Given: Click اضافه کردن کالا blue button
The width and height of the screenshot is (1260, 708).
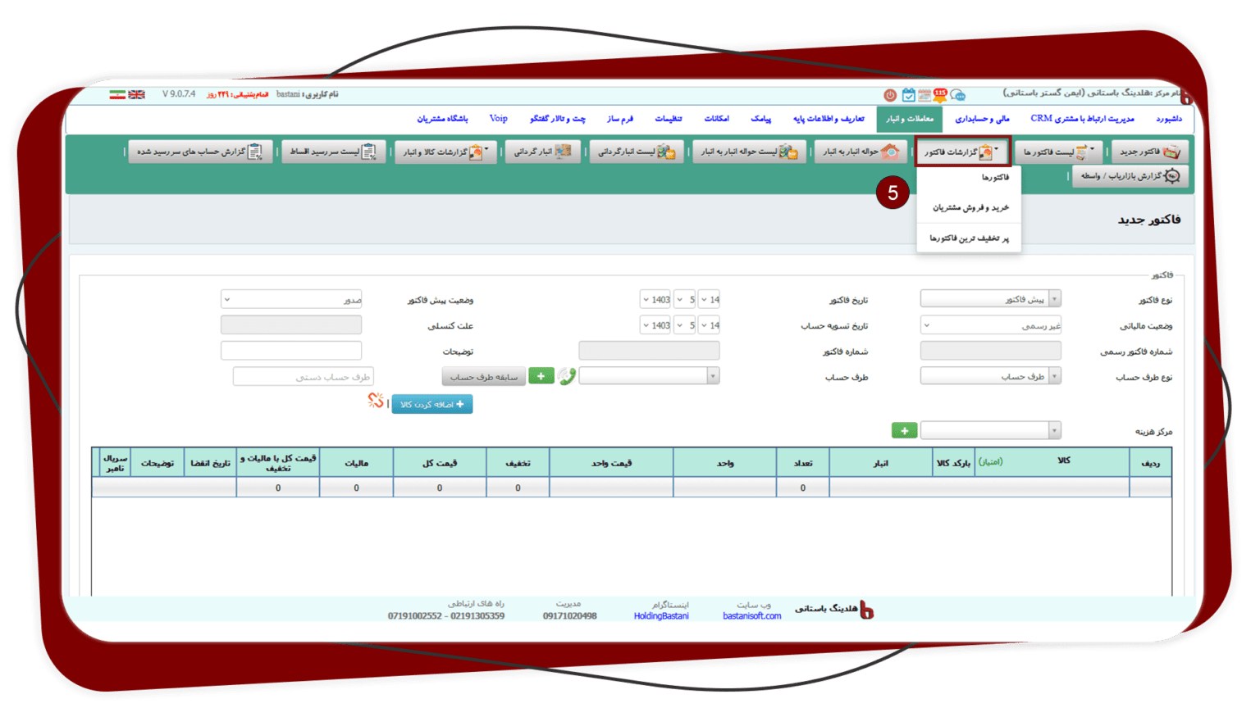Looking at the screenshot, I should pos(432,404).
